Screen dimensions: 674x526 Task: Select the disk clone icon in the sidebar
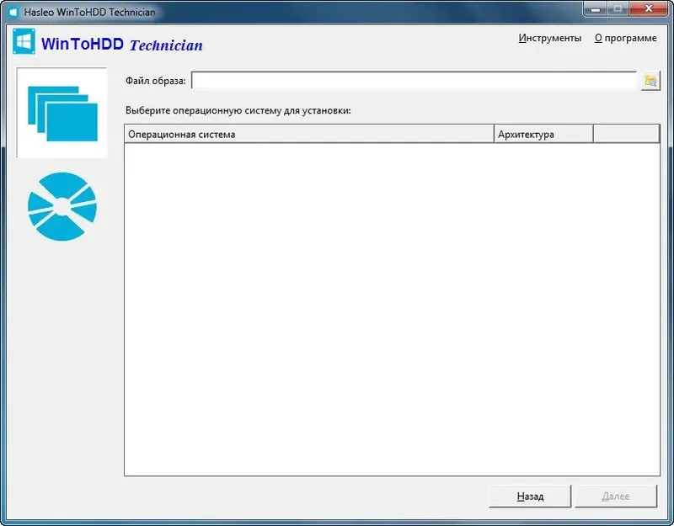tap(62, 206)
